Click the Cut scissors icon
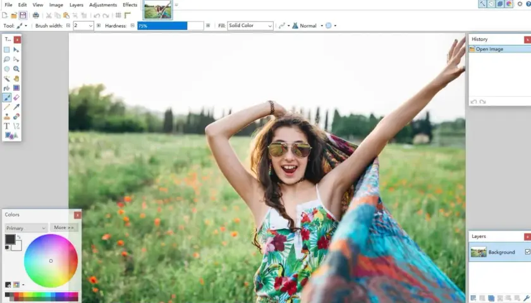The image size is (531, 303). pyautogui.click(x=49, y=15)
